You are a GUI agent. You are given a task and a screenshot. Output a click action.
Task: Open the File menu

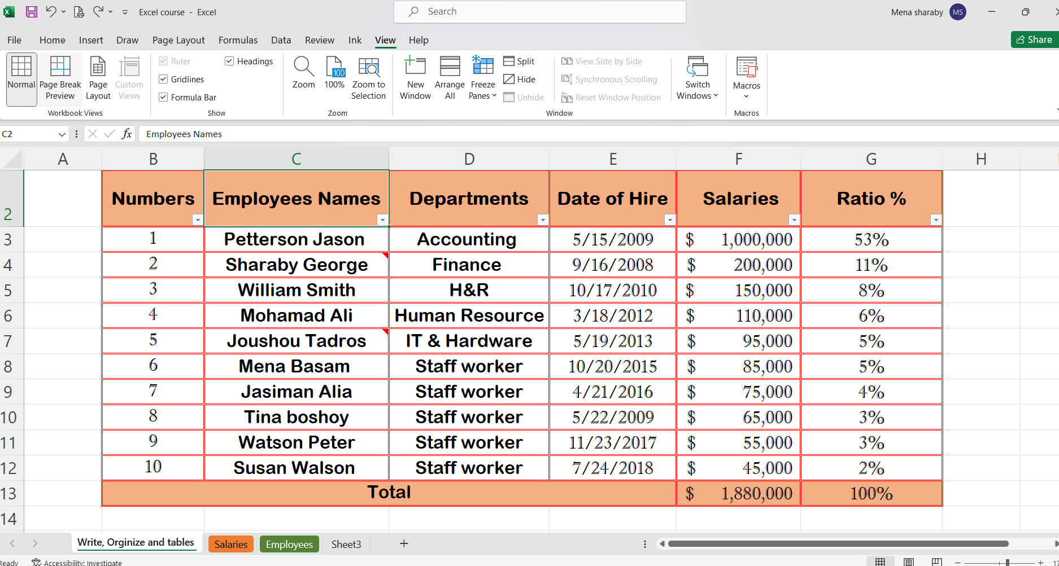pos(14,40)
